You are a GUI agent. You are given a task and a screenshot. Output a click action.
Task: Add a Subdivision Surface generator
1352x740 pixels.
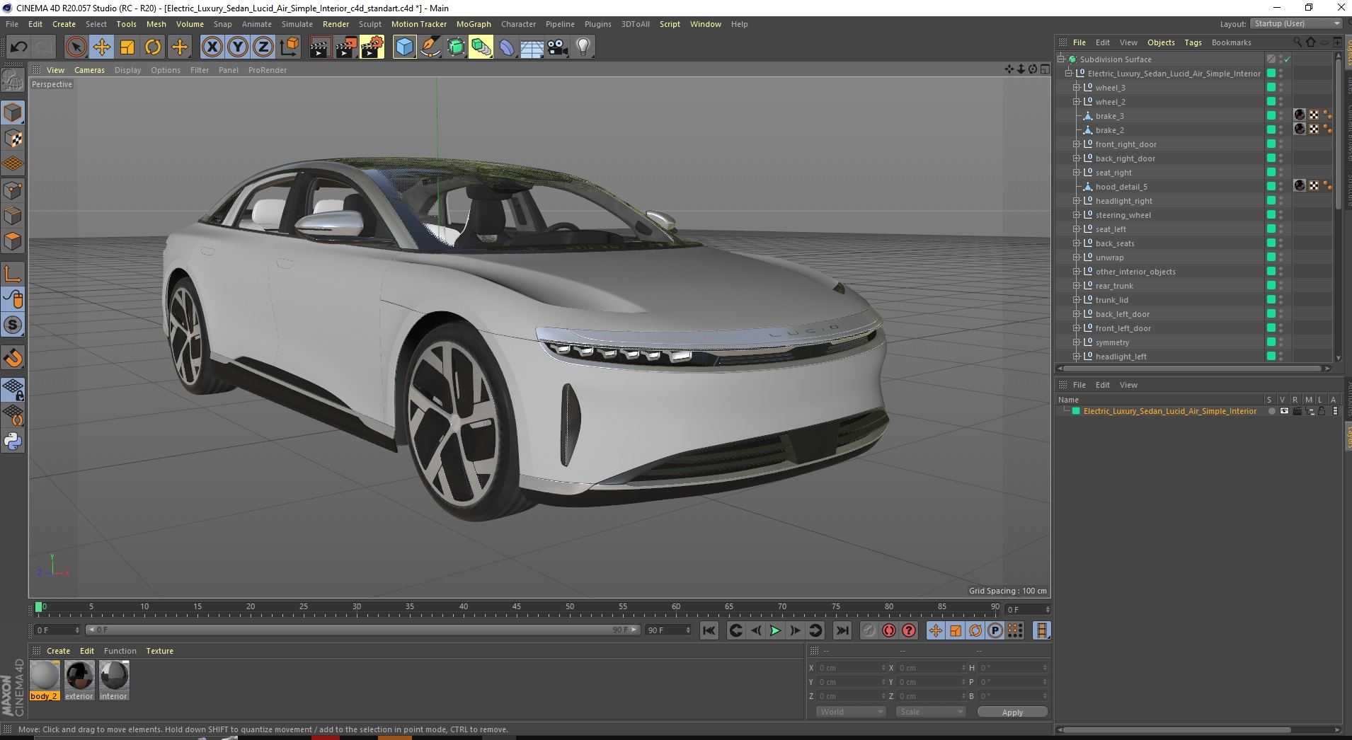pyautogui.click(x=456, y=47)
